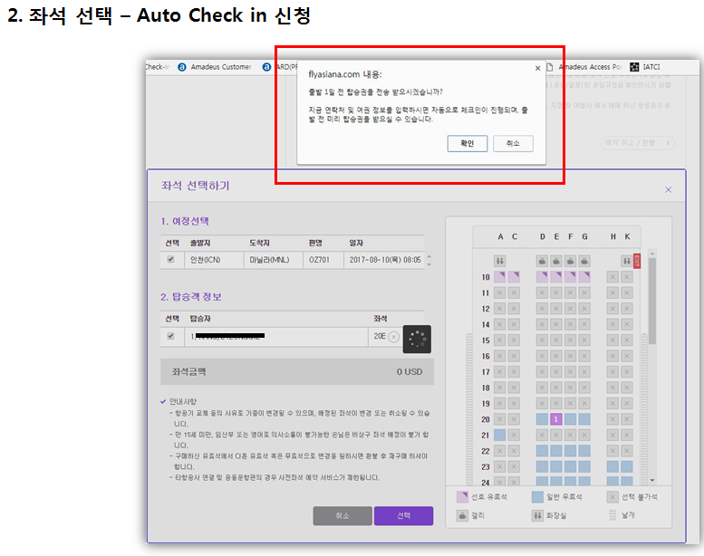Click the left lavatory icon above column A
Viewport: 704px width, 556px height.
(500, 261)
